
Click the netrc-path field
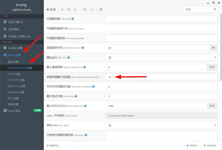[161, 116]
